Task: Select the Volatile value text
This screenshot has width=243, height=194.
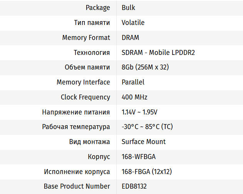Action: pos(133,23)
